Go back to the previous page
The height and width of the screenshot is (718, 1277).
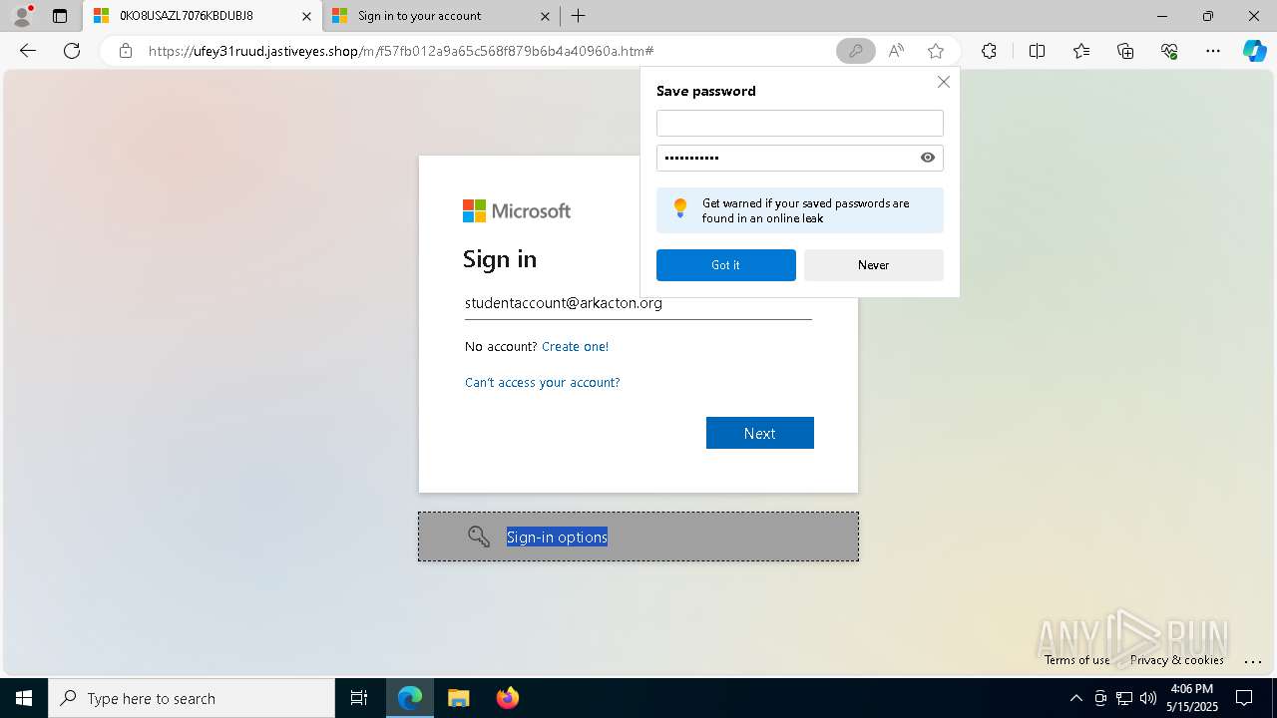point(28,51)
